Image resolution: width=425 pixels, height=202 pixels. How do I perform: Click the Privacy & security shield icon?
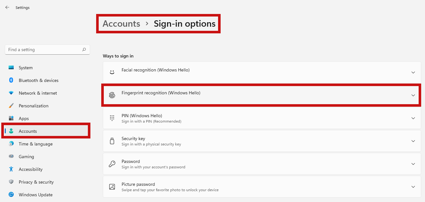(11, 182)
